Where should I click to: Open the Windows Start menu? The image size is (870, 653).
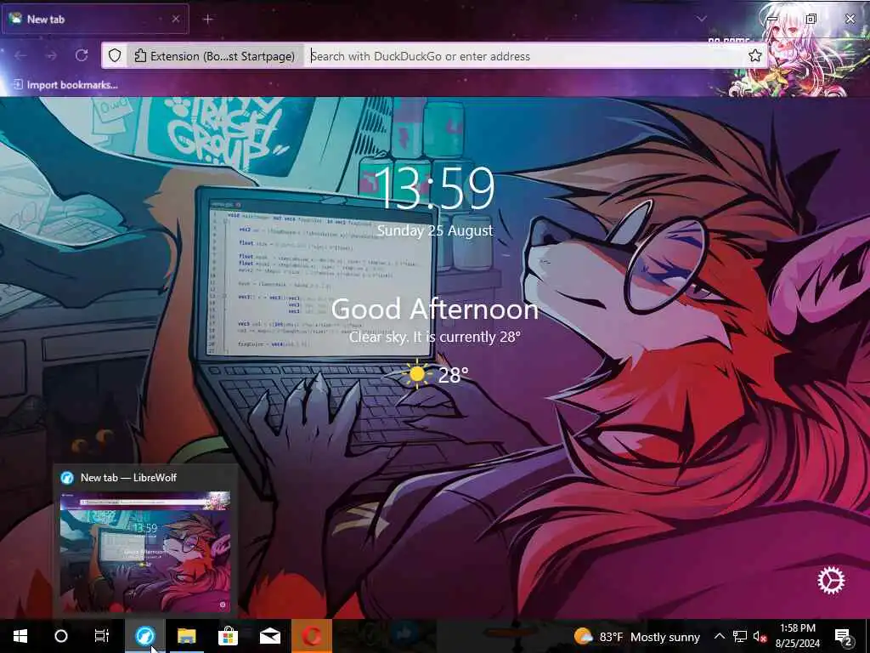click(20, 636)
